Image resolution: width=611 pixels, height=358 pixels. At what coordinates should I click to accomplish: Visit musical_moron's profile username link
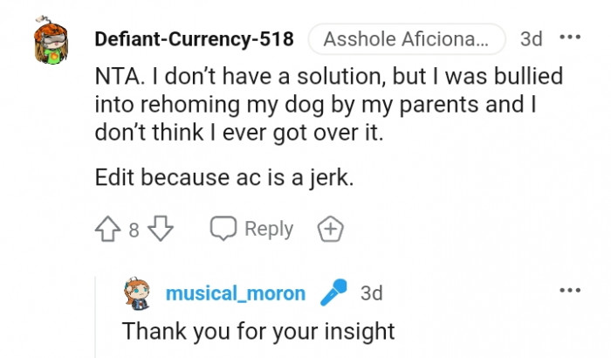click(236, 293)
